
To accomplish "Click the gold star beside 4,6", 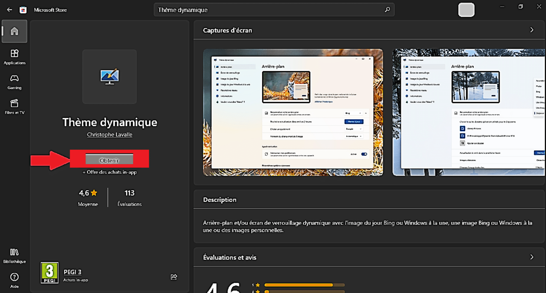I will [94, 193].
